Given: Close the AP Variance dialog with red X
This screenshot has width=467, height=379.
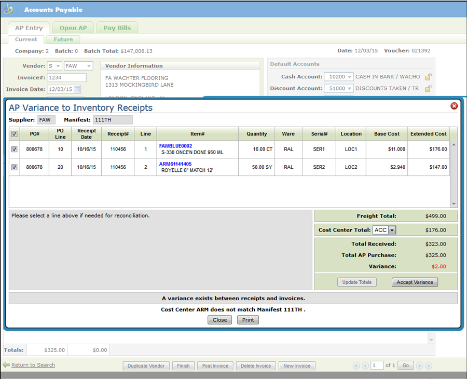Looking at the screenshot, I should [454, 106].
